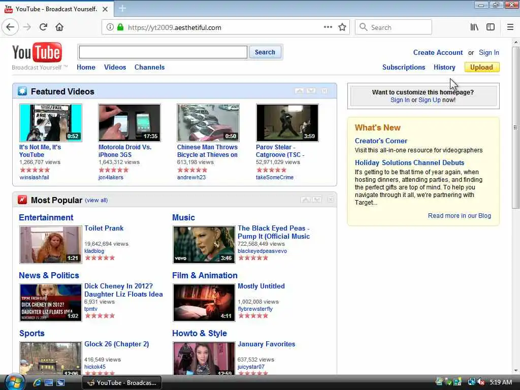Image resolution: width=520 pixels, height=390 pixels.
Task: Click the YouTube taskbar window button
Action: 122,383
